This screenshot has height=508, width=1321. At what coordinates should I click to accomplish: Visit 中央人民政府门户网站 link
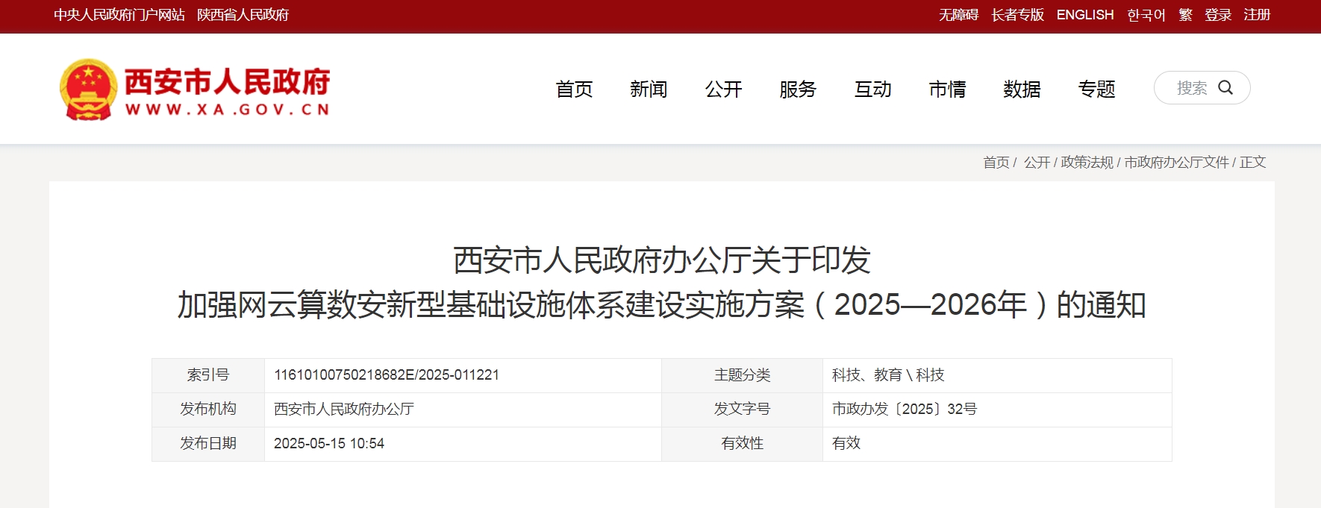point(119,15)
